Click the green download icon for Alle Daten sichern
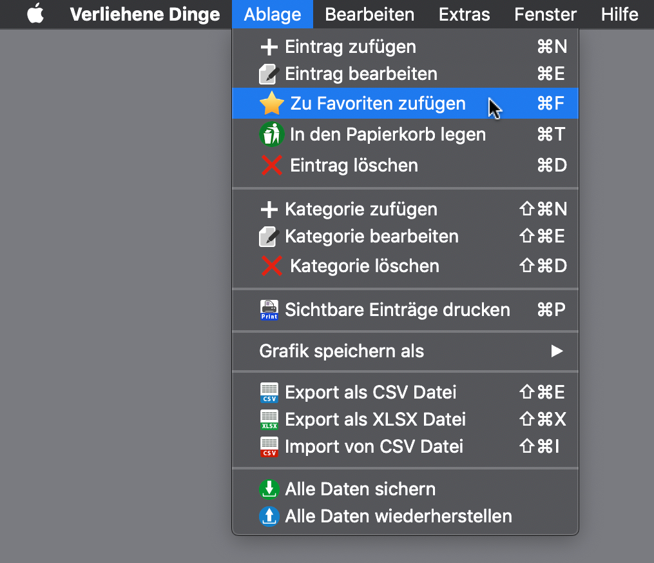This screenshot has width=654, height=563. 269,489
